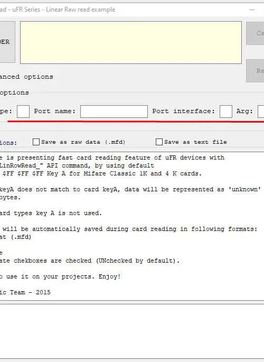264x362 pixels.
Task: Click the 'Port name:' label
Action: tap(55, 112)
